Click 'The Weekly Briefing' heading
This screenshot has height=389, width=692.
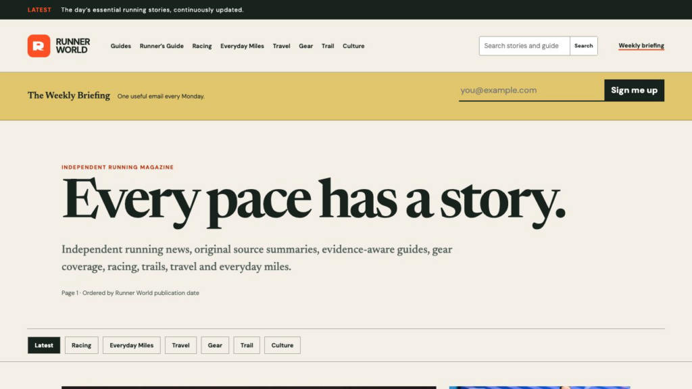tap(69, 95)
